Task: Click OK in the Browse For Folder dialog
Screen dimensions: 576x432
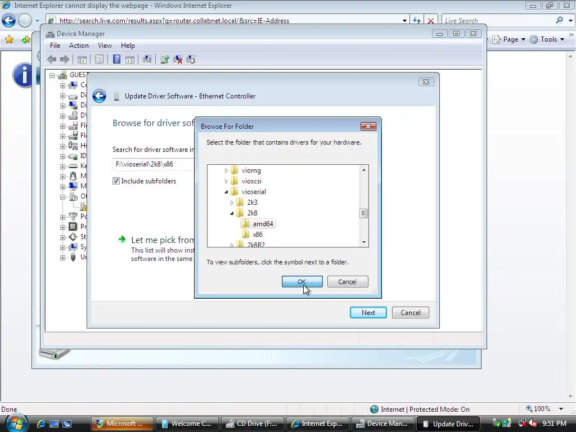Action: click(302, 282)
